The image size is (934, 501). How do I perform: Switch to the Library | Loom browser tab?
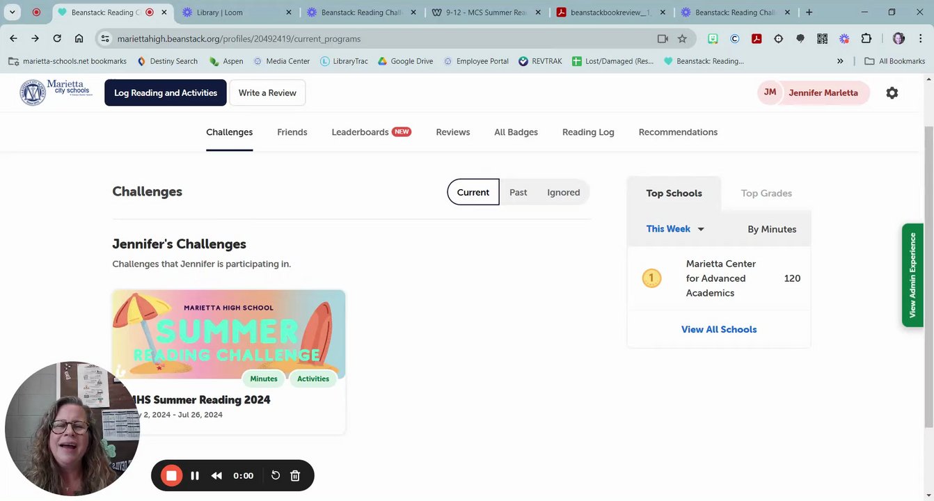[237, 12]
